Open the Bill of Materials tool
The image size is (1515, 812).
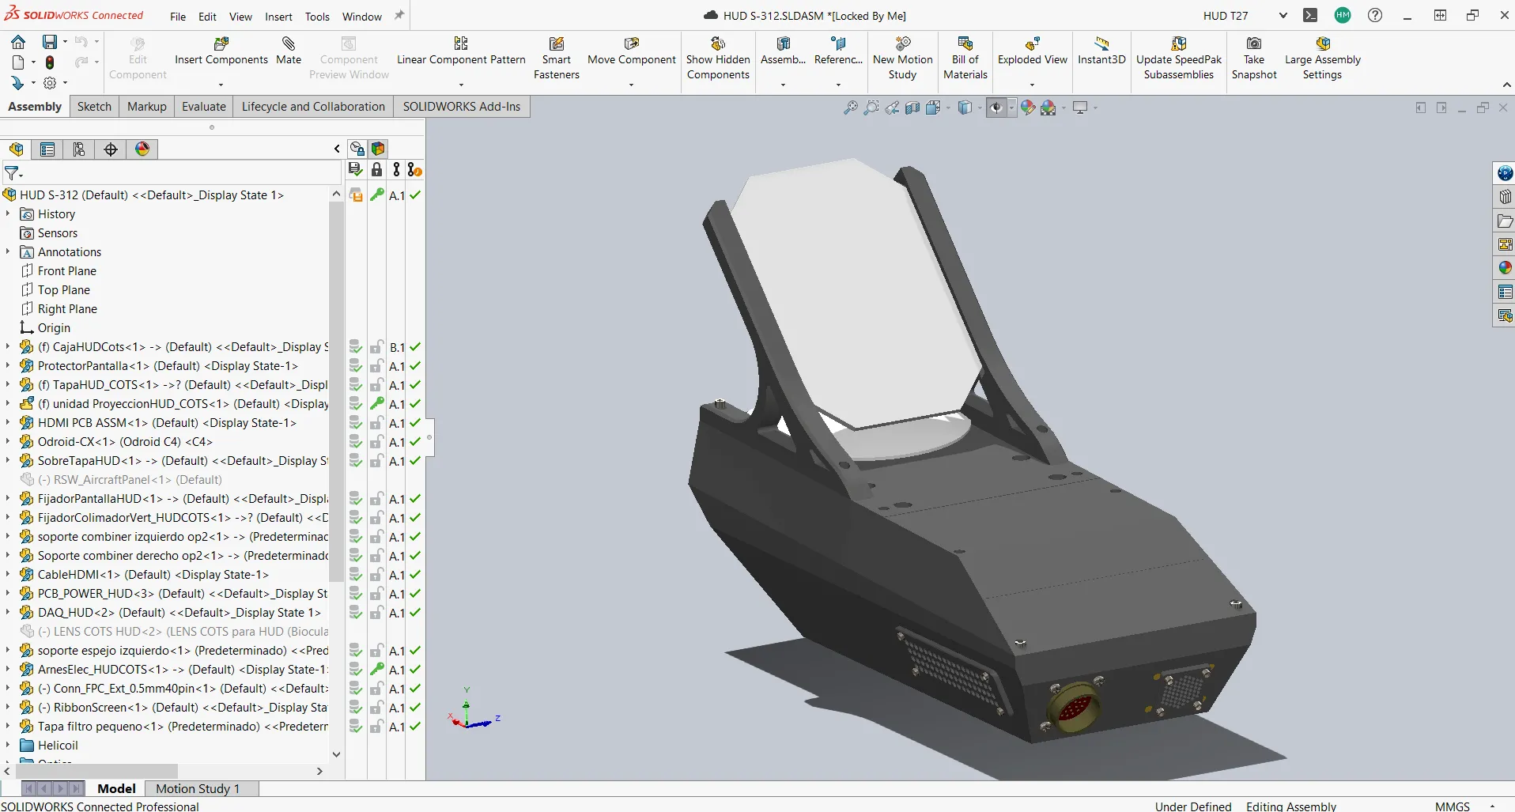[965, 57]
